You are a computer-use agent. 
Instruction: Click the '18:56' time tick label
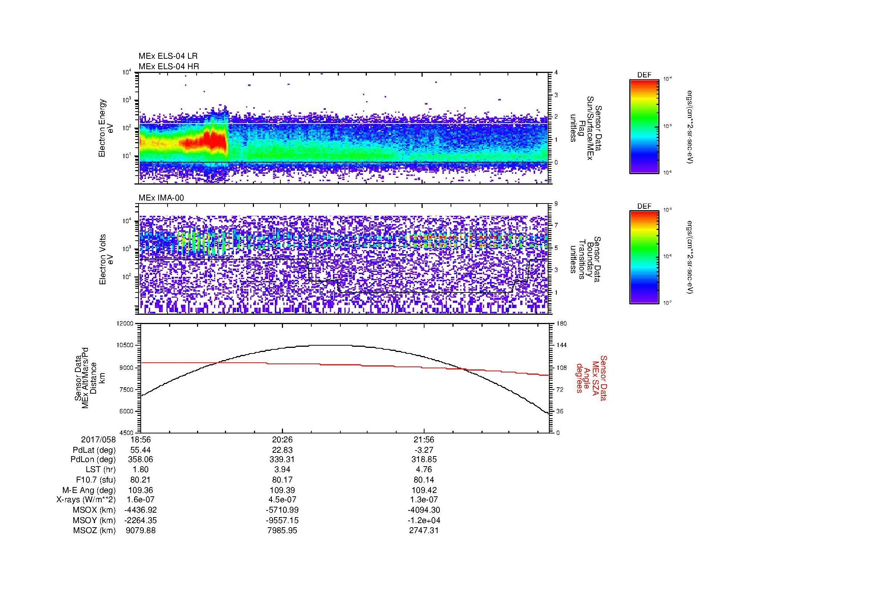[x=141, y=440]
